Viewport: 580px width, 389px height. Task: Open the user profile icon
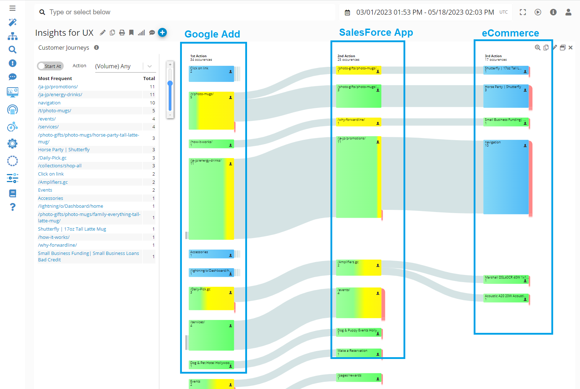[x=568, y=12]
